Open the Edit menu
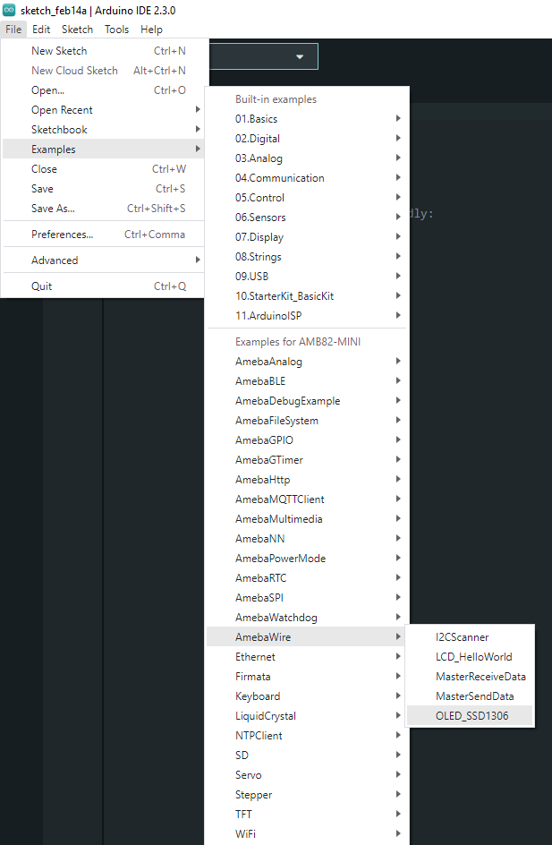Viewport: 552px width, 845px height. (41, 30)
